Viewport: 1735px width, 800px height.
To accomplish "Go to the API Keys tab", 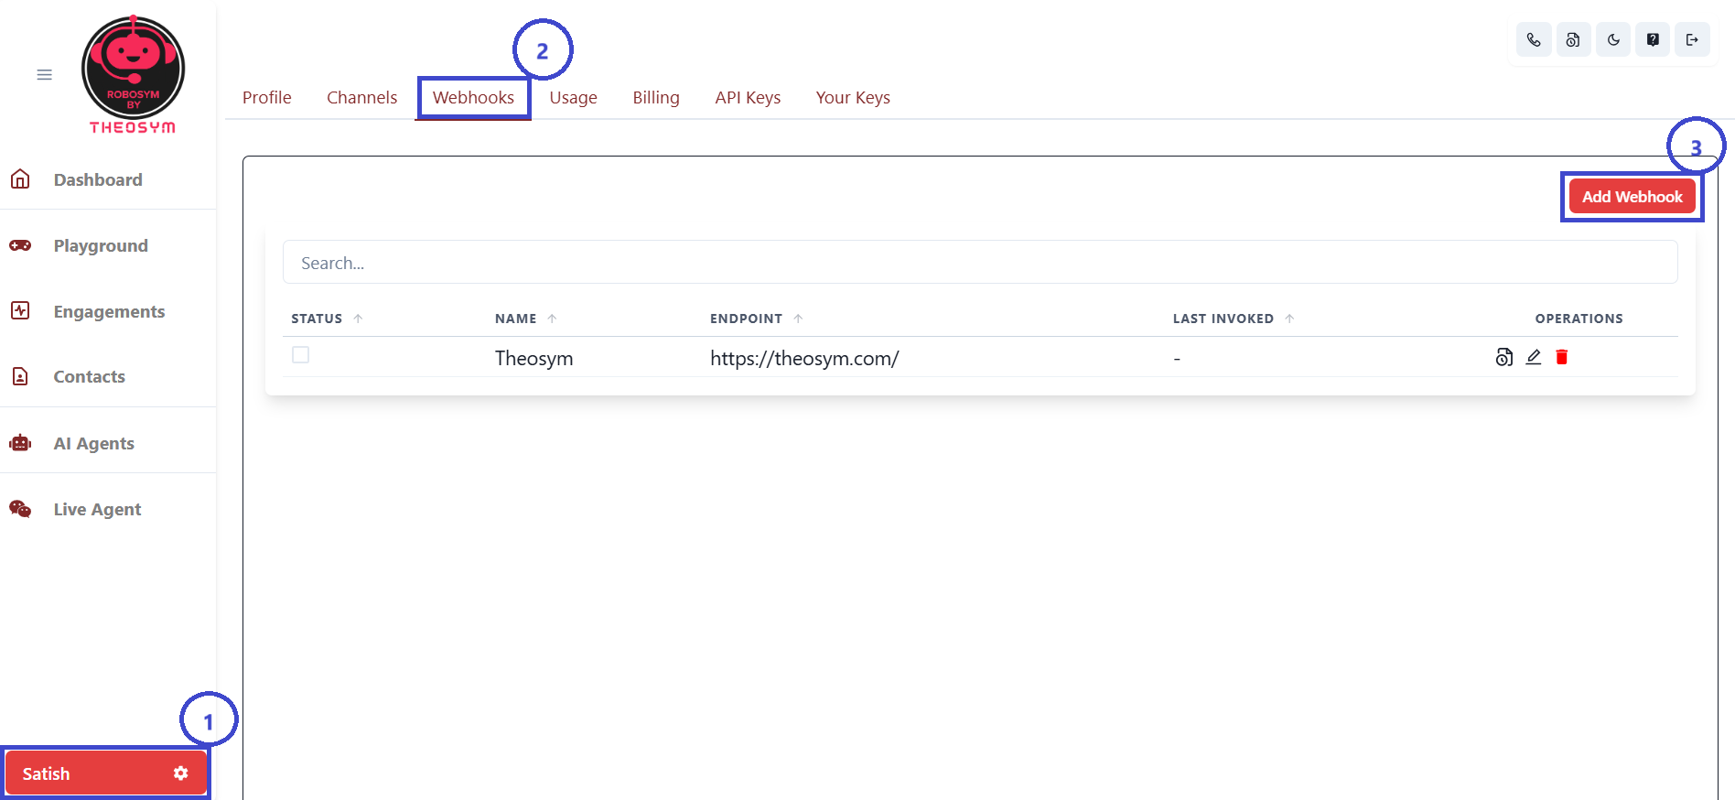I will (x=748, y=98).
